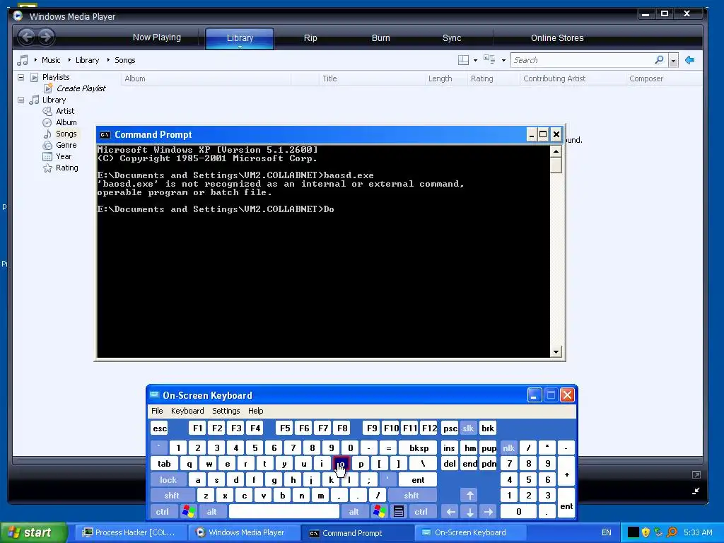724x543 pixels.
Task: Click the On-Screen Keyboard title bar icon
Action: pyautogui.click(x=154, y=395)
